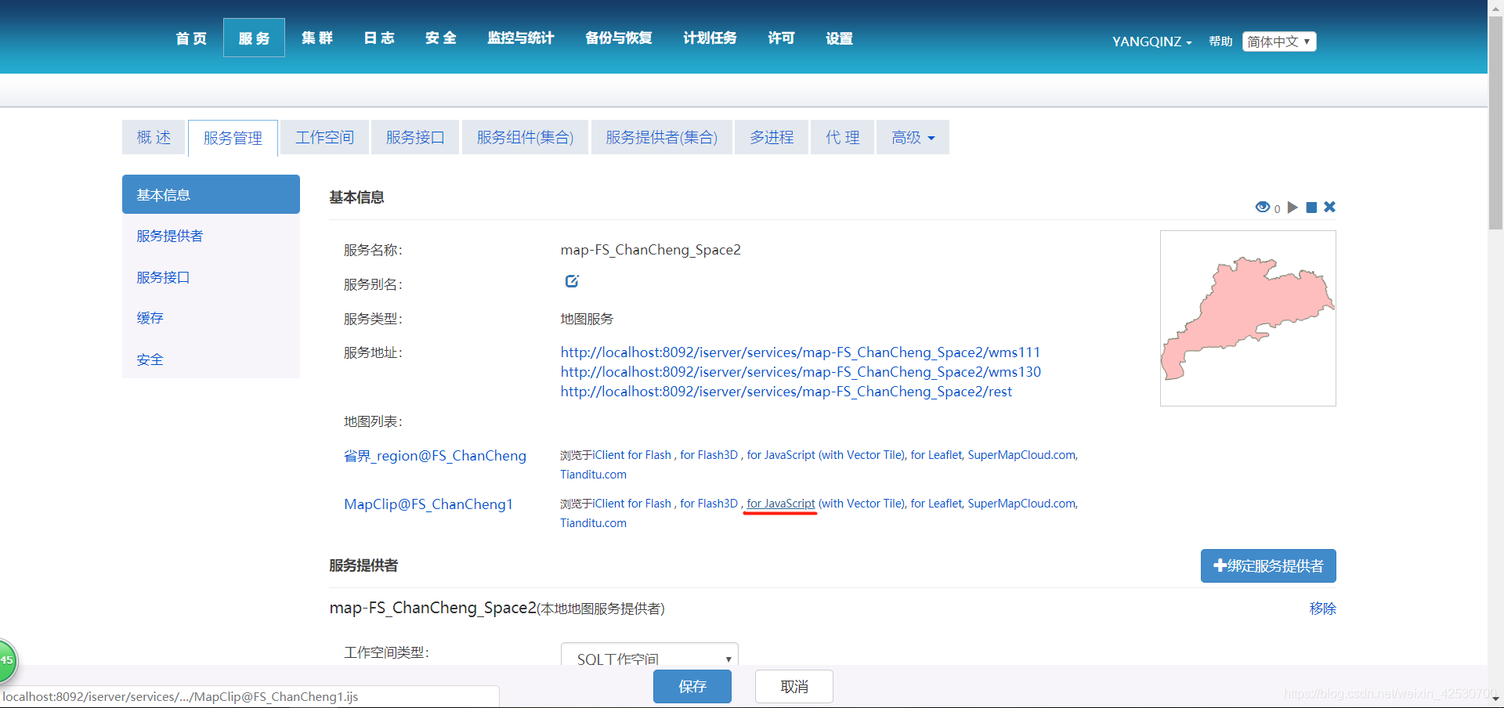Switch to the 概述 tab
The height and width of the screenshot is (708, 1504).
(x=154, y=137)
